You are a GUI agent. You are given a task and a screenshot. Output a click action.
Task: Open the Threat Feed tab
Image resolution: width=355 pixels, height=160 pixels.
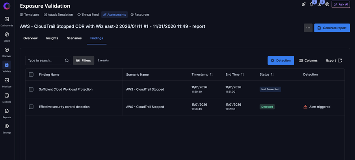[x=88, y=15]
